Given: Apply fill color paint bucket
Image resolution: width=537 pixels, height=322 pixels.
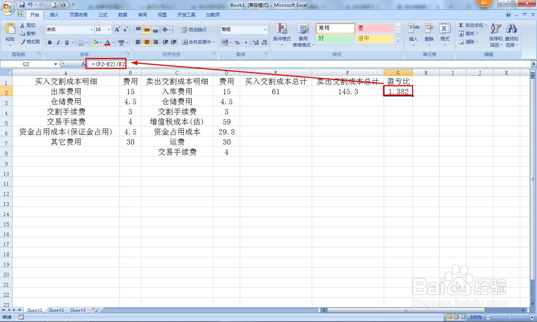Looking at the screenshot, I should pyautogui.click(x=95, y=43).
